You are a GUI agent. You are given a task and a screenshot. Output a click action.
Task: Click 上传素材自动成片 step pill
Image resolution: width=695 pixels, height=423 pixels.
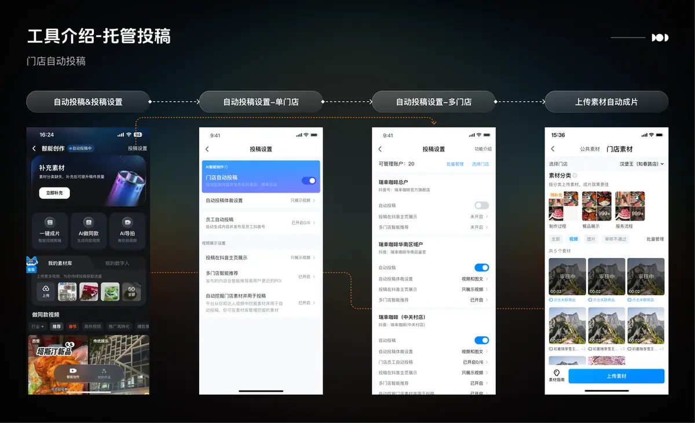tap(606, 102)
